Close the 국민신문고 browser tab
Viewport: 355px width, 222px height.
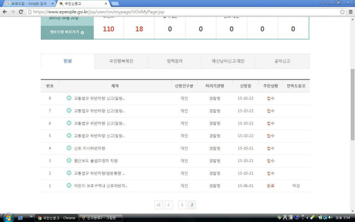(106, 4)
